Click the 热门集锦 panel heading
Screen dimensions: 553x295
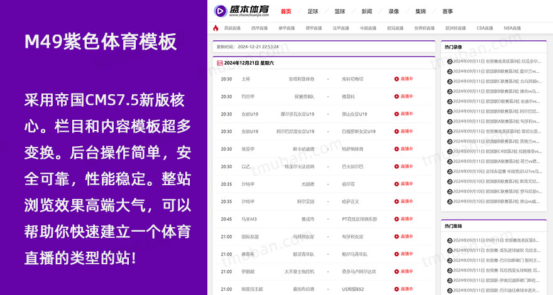[453, 227]
